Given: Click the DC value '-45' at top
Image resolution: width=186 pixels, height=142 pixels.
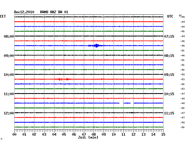Looking at the screenshot, I should (183, 17).
